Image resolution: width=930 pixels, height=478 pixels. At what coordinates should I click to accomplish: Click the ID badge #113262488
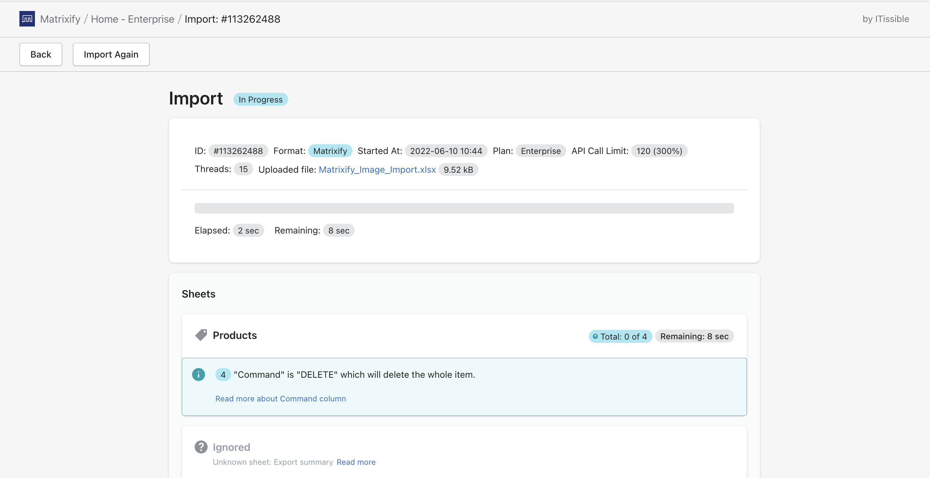coord(238,151)
